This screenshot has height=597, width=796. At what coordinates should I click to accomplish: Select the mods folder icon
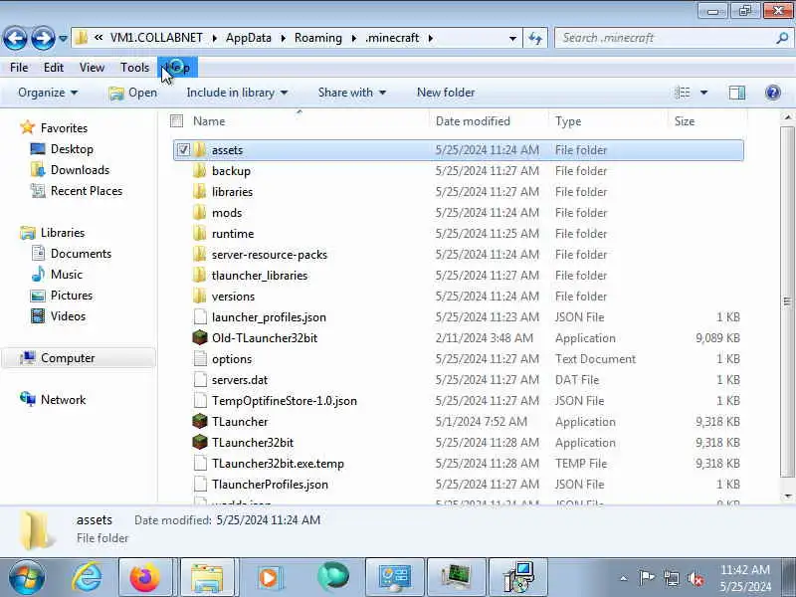[x=200, y=213]
